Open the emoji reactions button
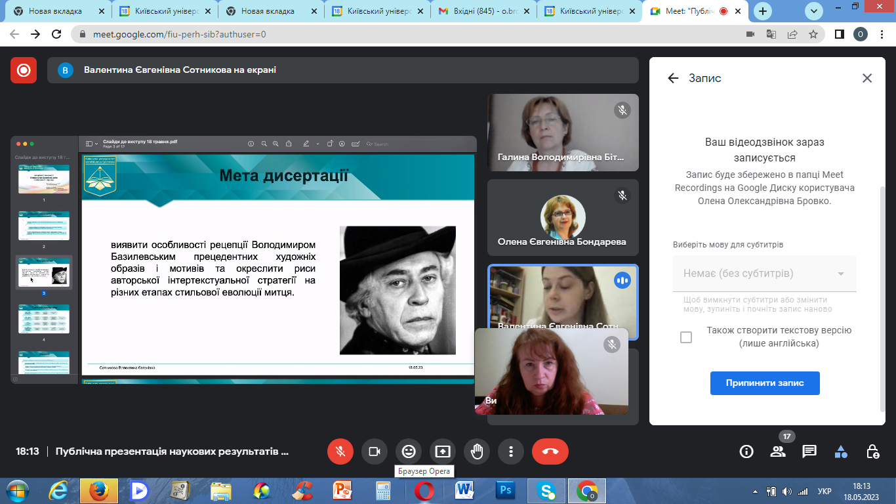Image resolution: width=896 pixels, height=504 pixels. (409, 451)
